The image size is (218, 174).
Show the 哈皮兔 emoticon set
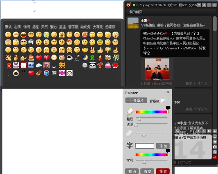click(x=85, y=27)
